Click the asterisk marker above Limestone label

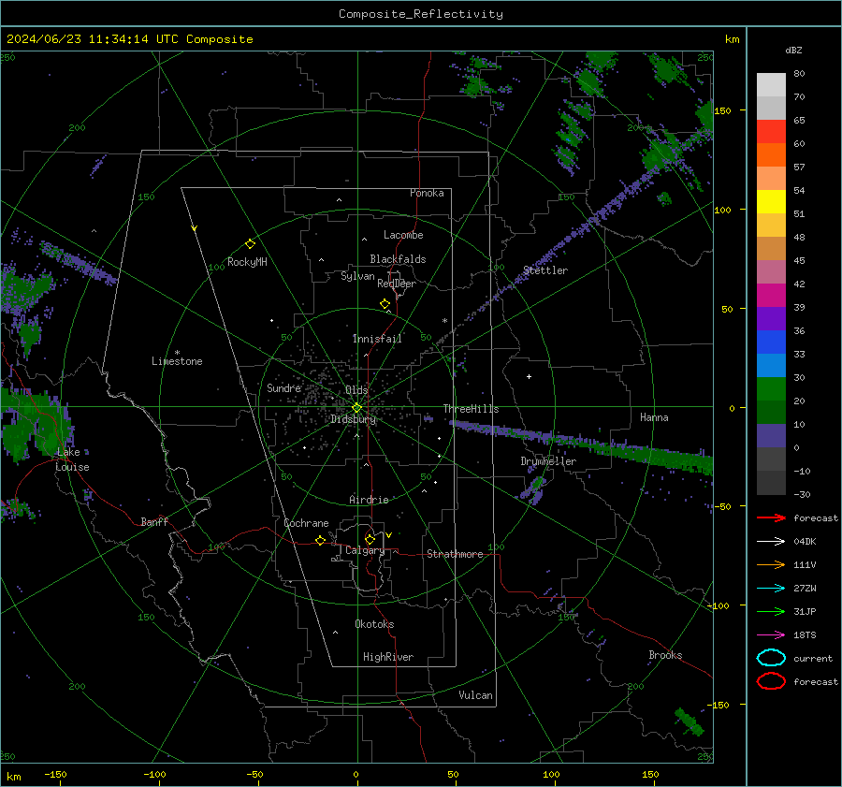pos(177,353)
